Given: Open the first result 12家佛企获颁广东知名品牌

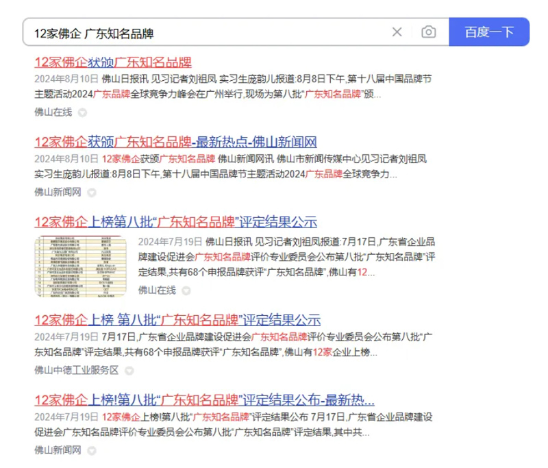Looking at the screenshot, I should pyautogui.click(x=113, y=62).
